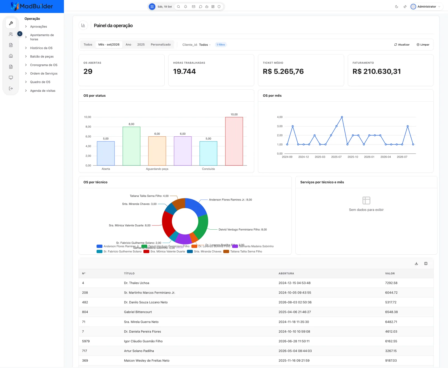Open the mail envelope icon
The height and width of the screenshot is (368, 448).
pyautogui.click(x=193, y=7)
